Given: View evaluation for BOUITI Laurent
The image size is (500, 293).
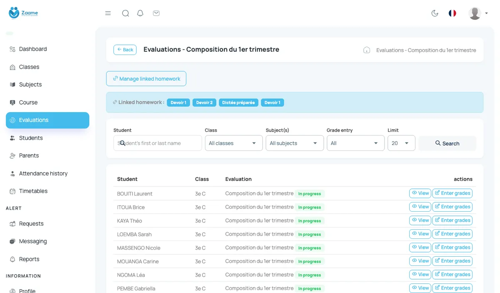Looking at the screenshot, I should [x=420, y=193].
